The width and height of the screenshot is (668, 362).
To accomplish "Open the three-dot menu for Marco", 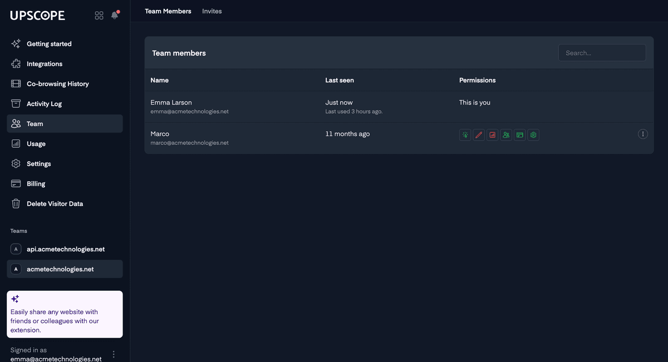I will [x=642, y=134].
